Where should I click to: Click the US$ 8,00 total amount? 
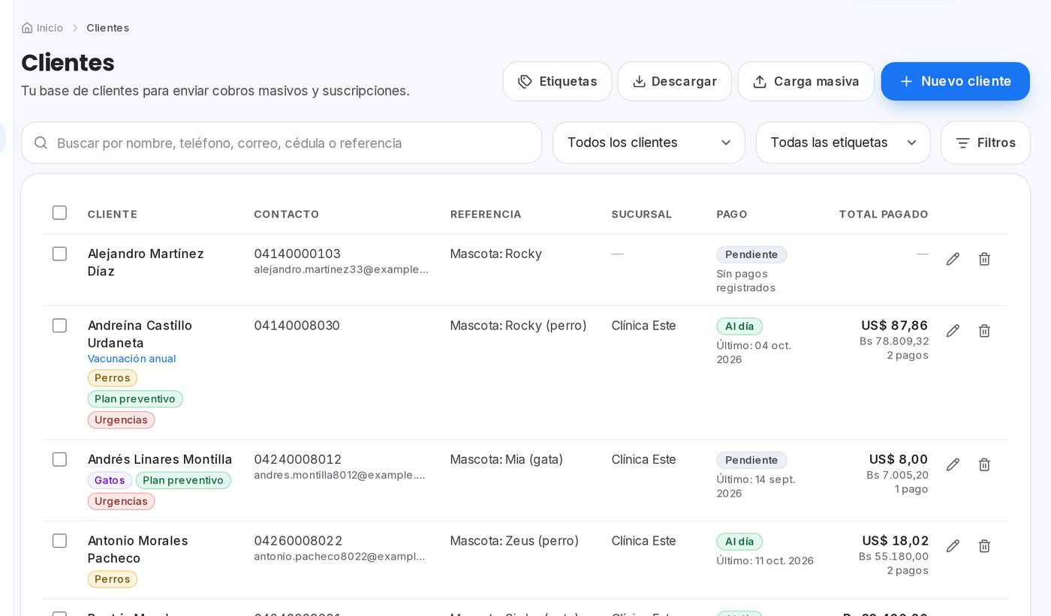tap(899, 459)
